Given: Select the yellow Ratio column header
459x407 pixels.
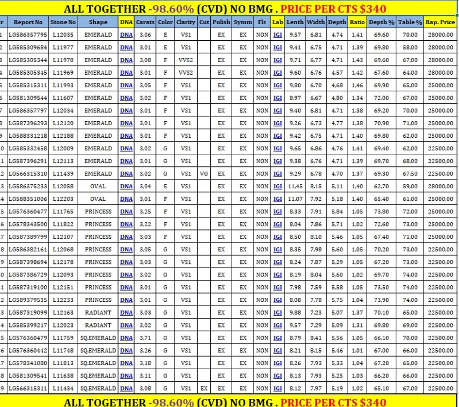Looking at the screenshot, I should (x=357, y=22).
